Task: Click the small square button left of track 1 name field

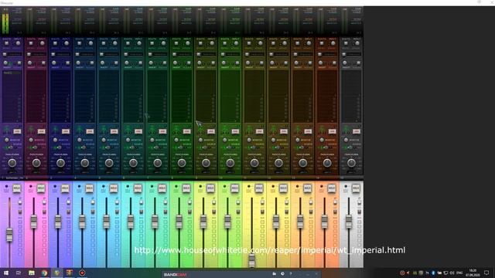Action: click(x=5, y=55)
